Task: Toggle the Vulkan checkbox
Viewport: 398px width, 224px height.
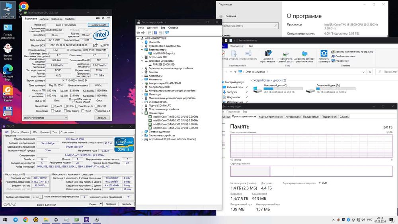Action: (x=53, y=111)
